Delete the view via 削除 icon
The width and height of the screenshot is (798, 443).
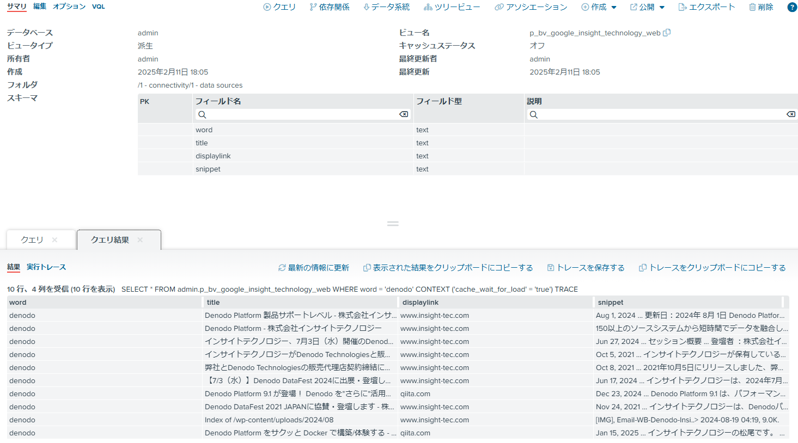761,7
